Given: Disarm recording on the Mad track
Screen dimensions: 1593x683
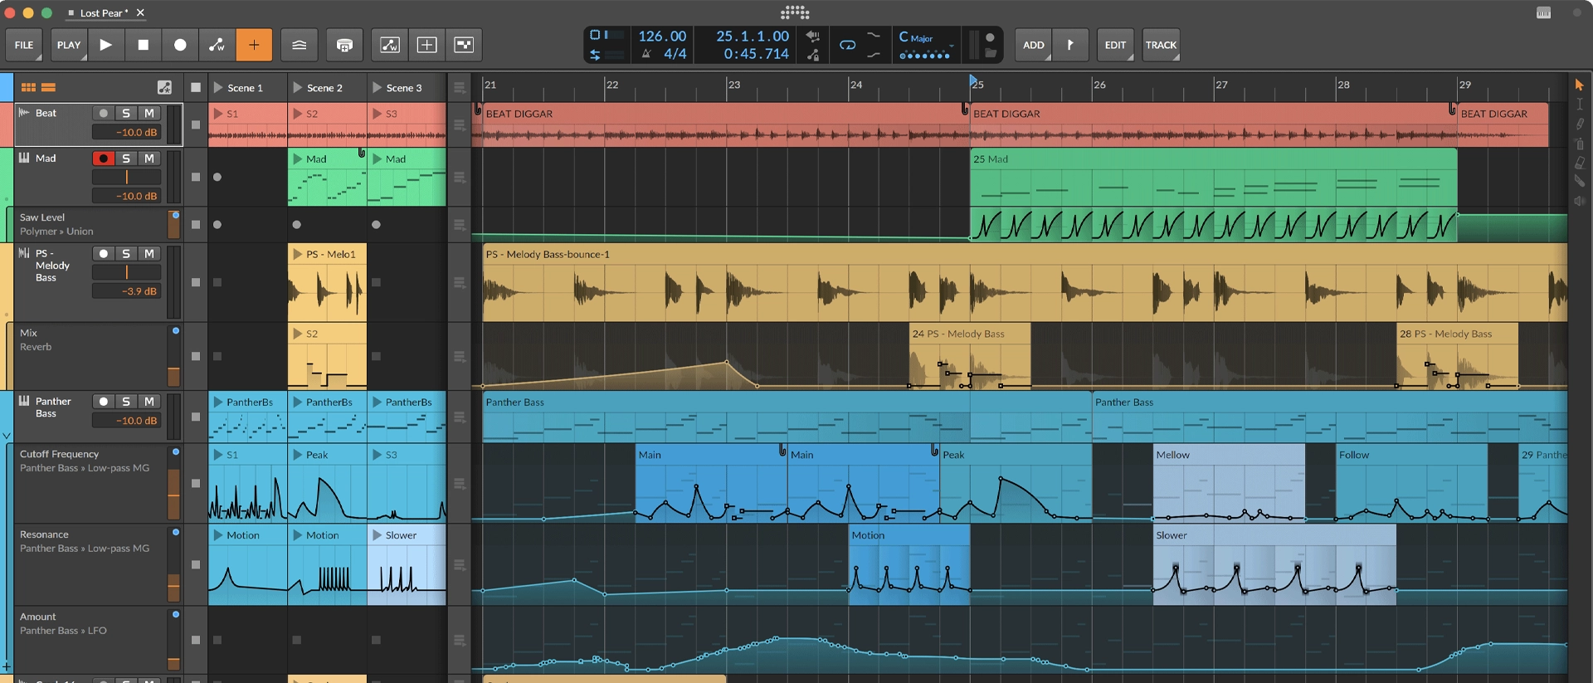Looking at the screenshot, I should (x=103, y=159).
